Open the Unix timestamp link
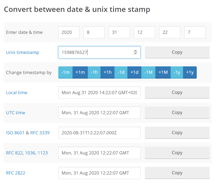The image size is (216, 188). (22, 52)
